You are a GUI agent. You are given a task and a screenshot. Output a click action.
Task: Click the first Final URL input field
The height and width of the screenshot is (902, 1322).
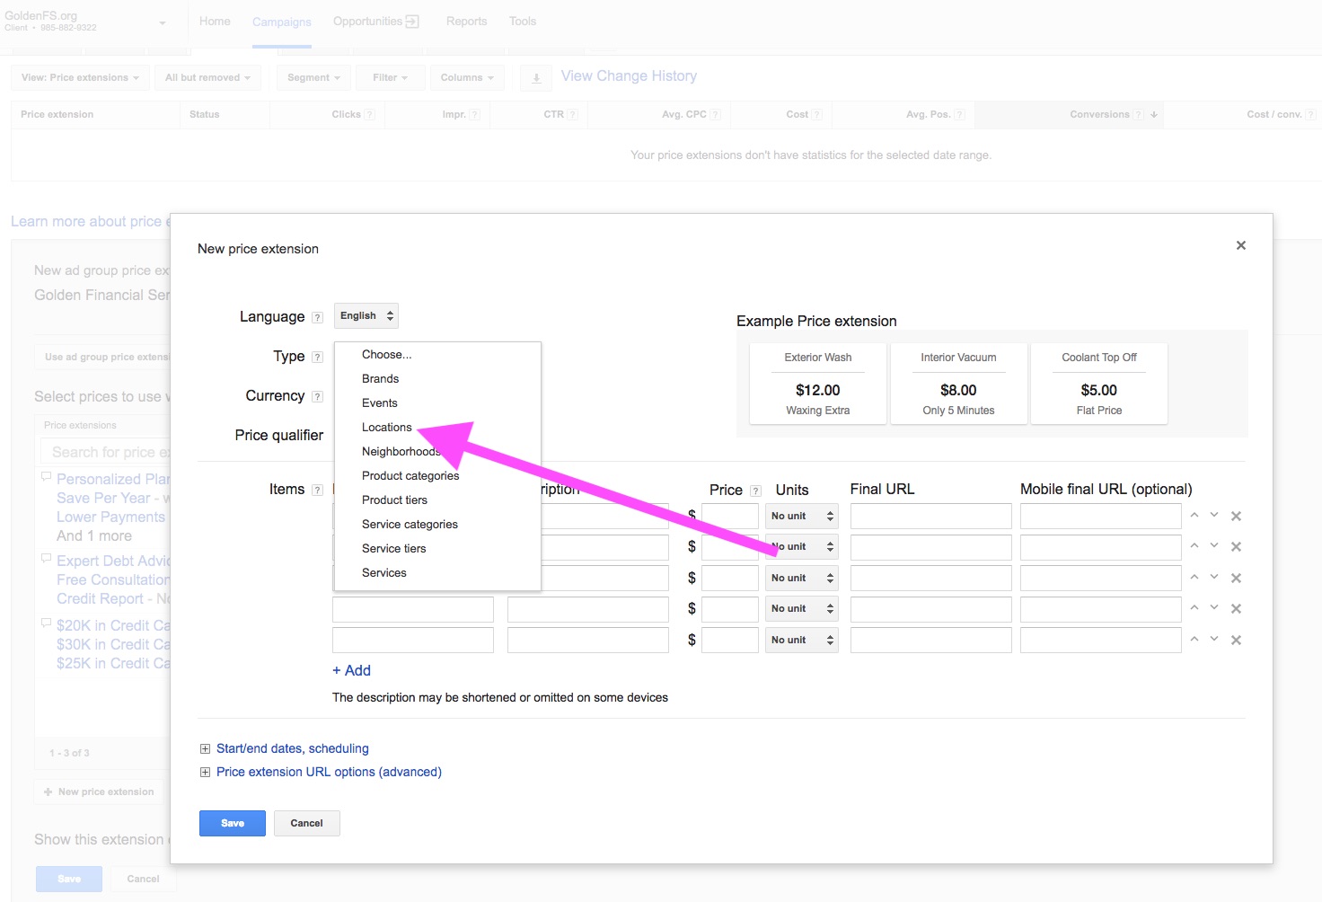pos(930,516)
